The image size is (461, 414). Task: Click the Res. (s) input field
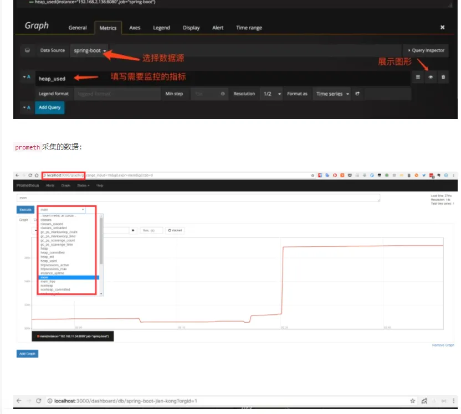point(151,230)
